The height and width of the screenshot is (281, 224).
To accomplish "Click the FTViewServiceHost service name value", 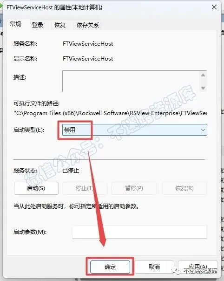I will (x=88, y=44).
